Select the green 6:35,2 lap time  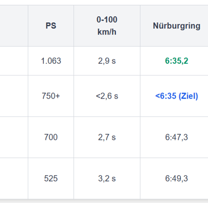point(176,61)
